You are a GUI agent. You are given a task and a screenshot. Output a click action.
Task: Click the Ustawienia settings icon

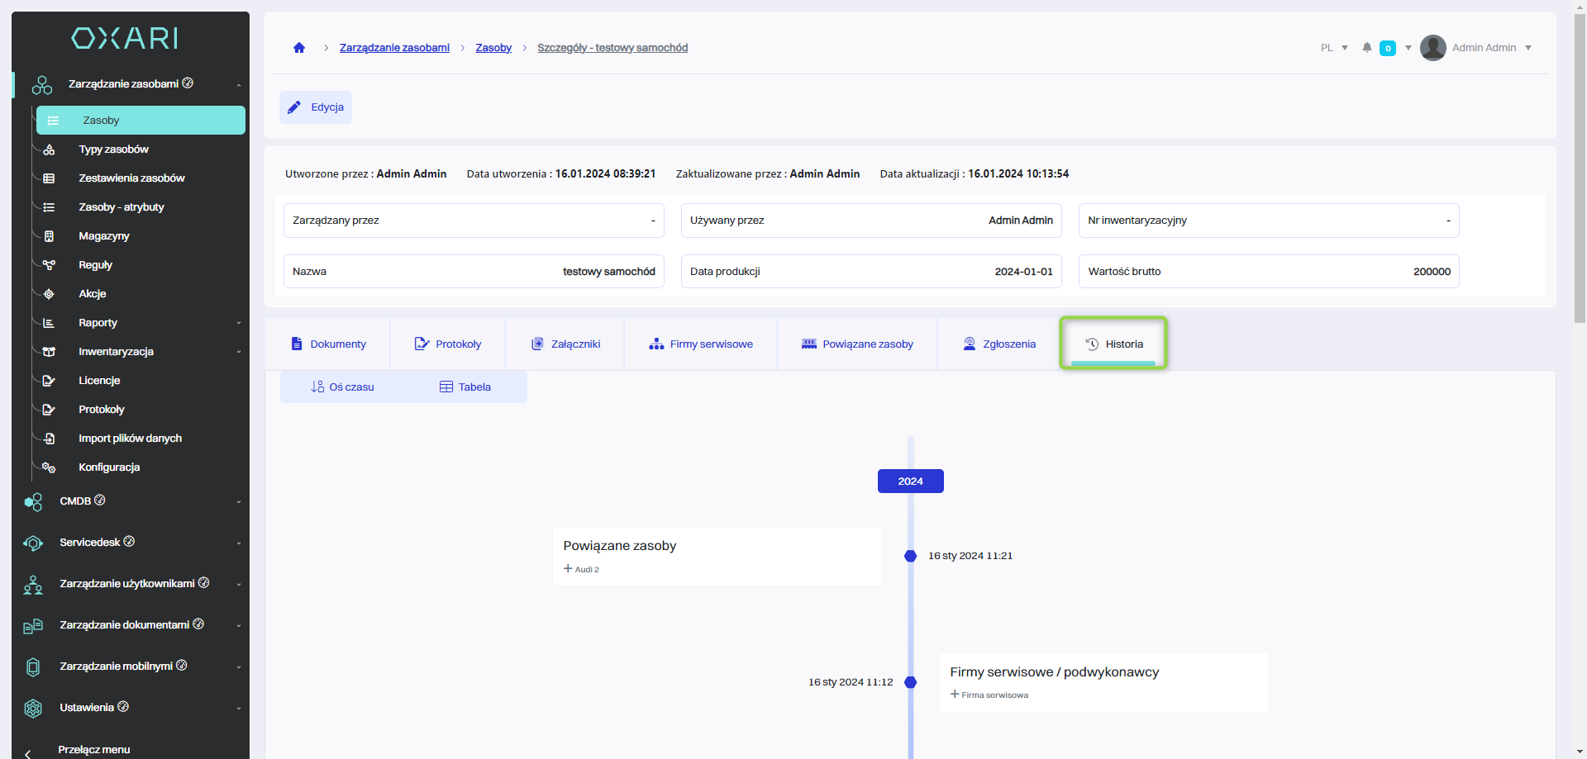tap(33, 708)
